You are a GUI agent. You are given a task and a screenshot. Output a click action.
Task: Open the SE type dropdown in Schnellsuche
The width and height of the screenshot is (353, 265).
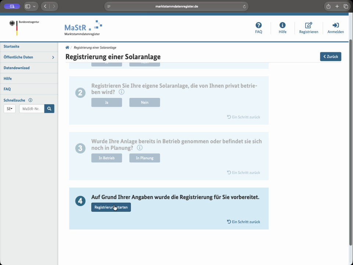point(10,109)
